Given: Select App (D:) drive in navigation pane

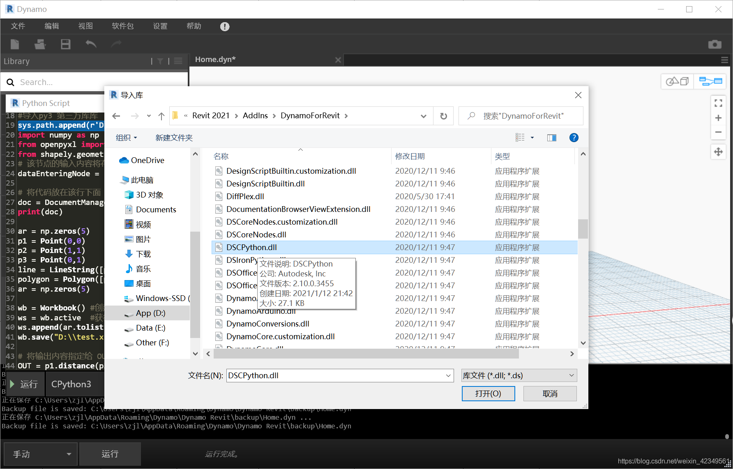Looking at the screenshot, I should [150, 313].
